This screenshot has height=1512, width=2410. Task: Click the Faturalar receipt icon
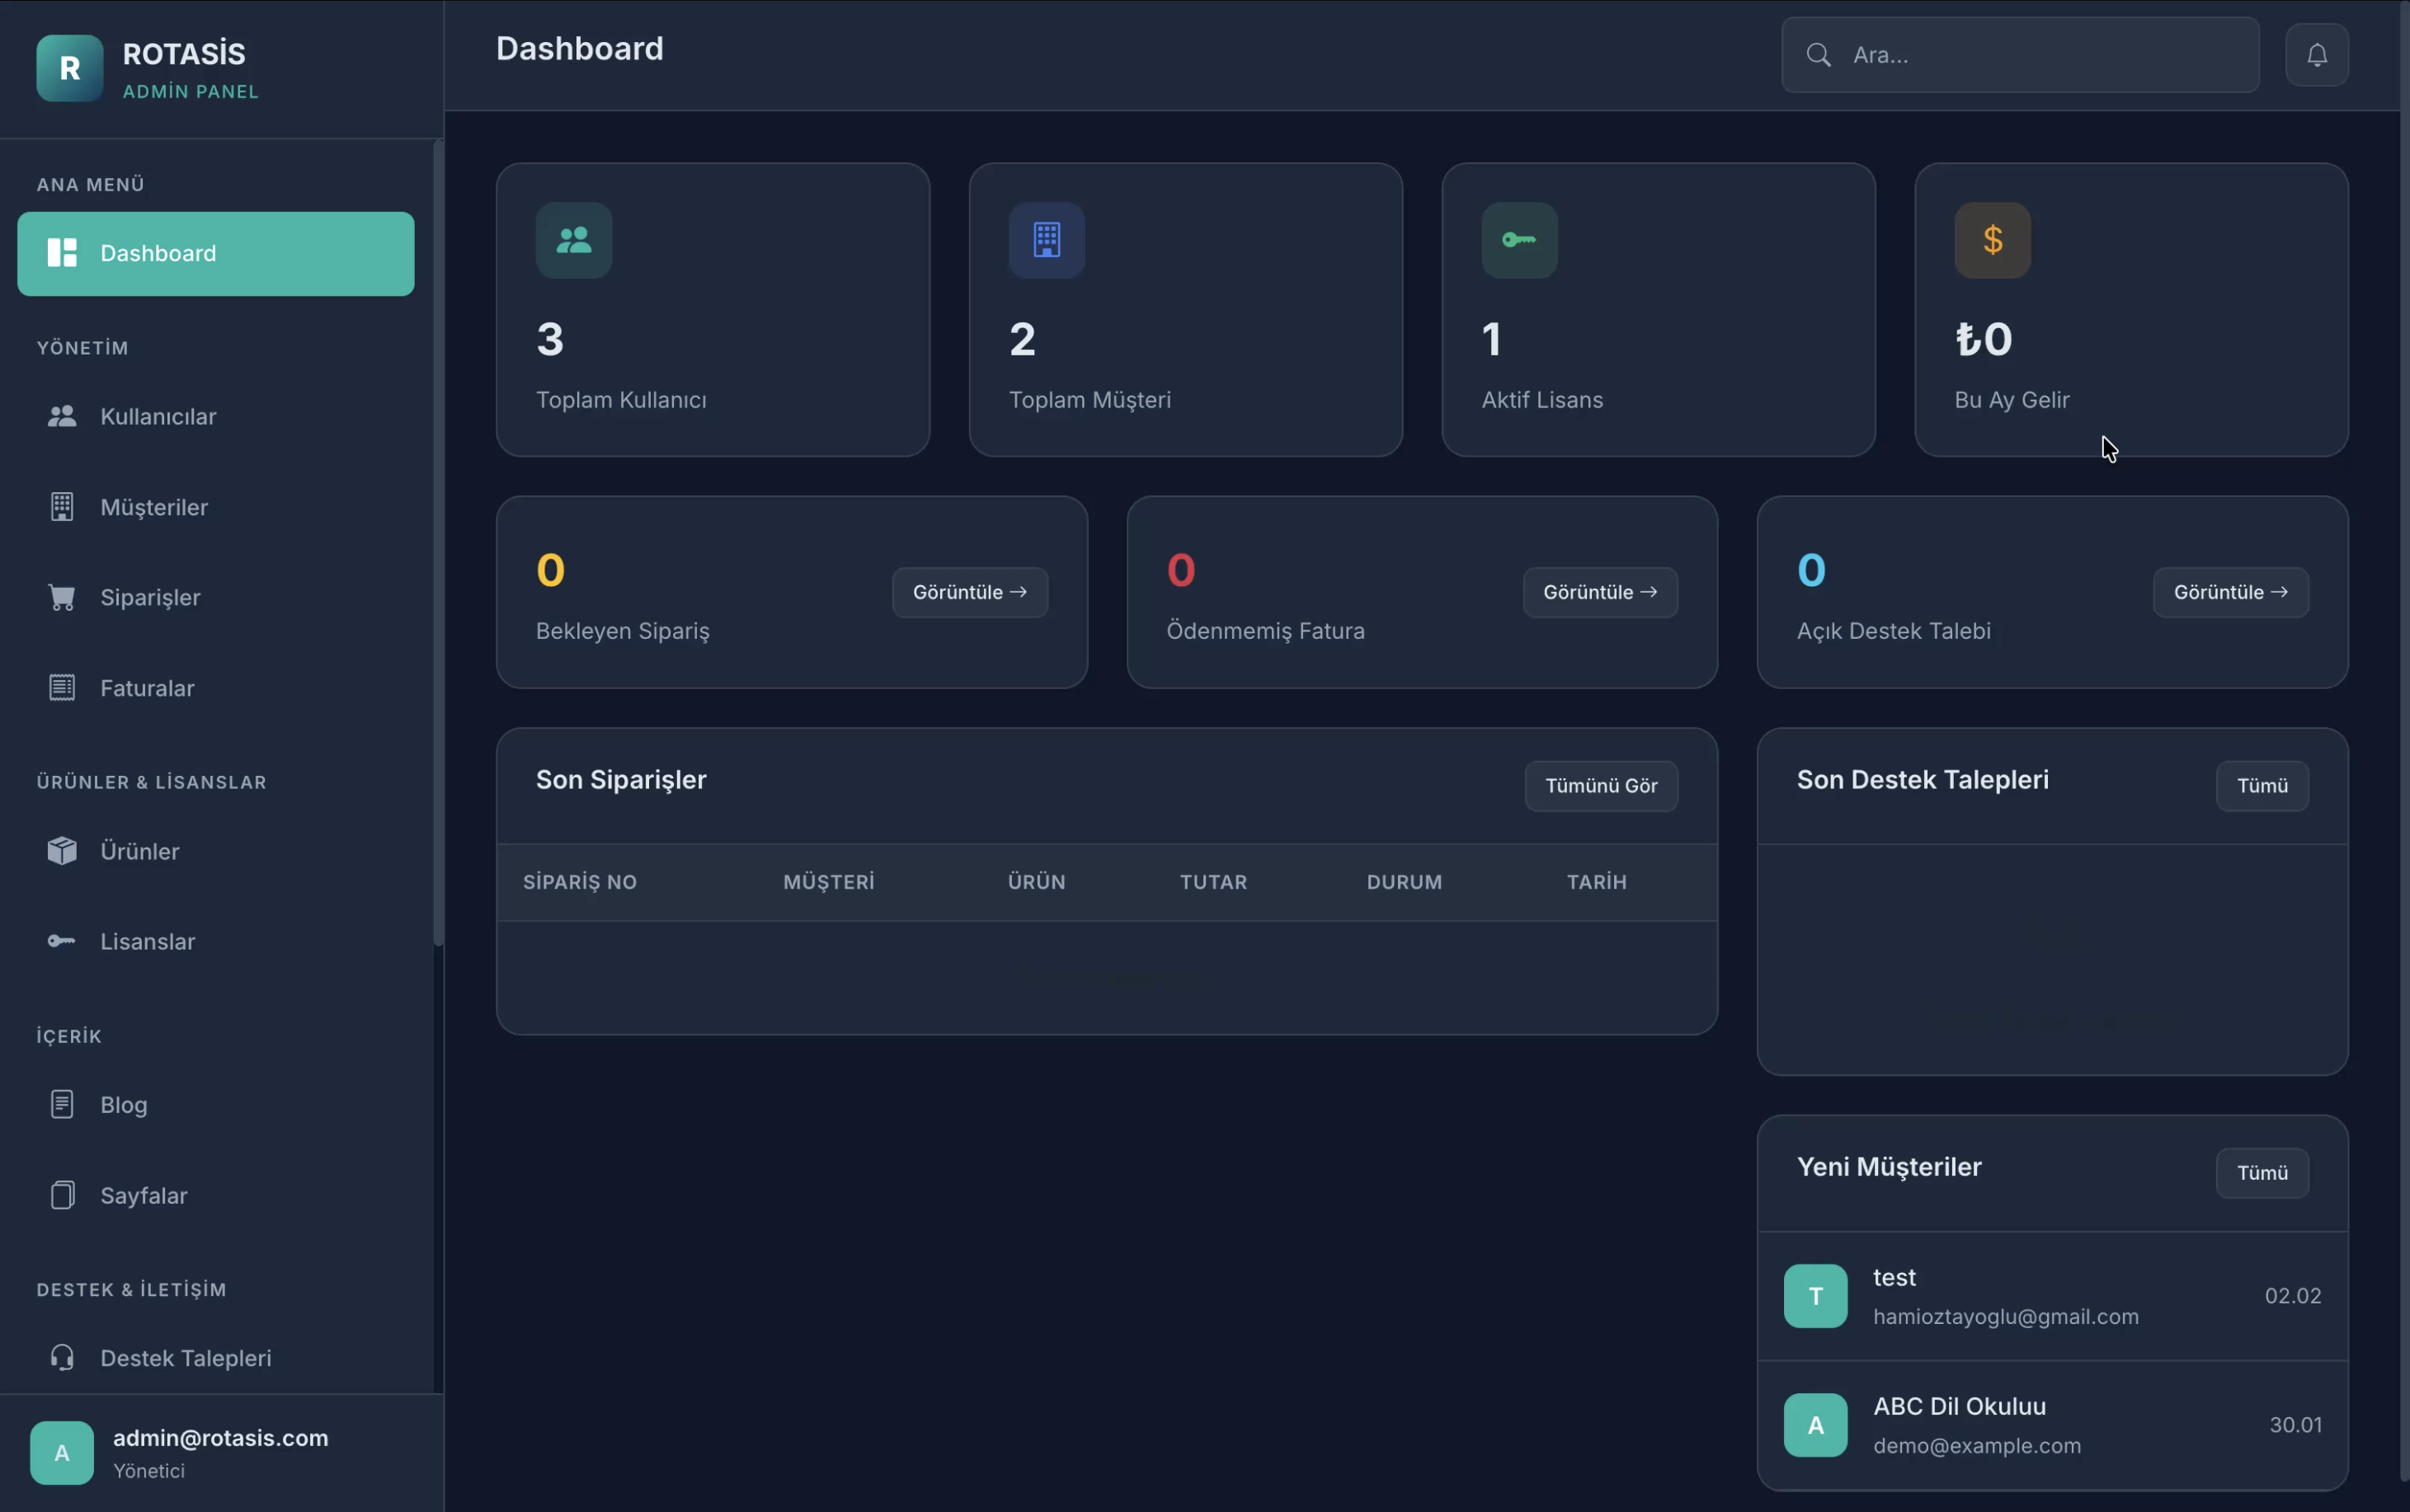pos(62,688)
